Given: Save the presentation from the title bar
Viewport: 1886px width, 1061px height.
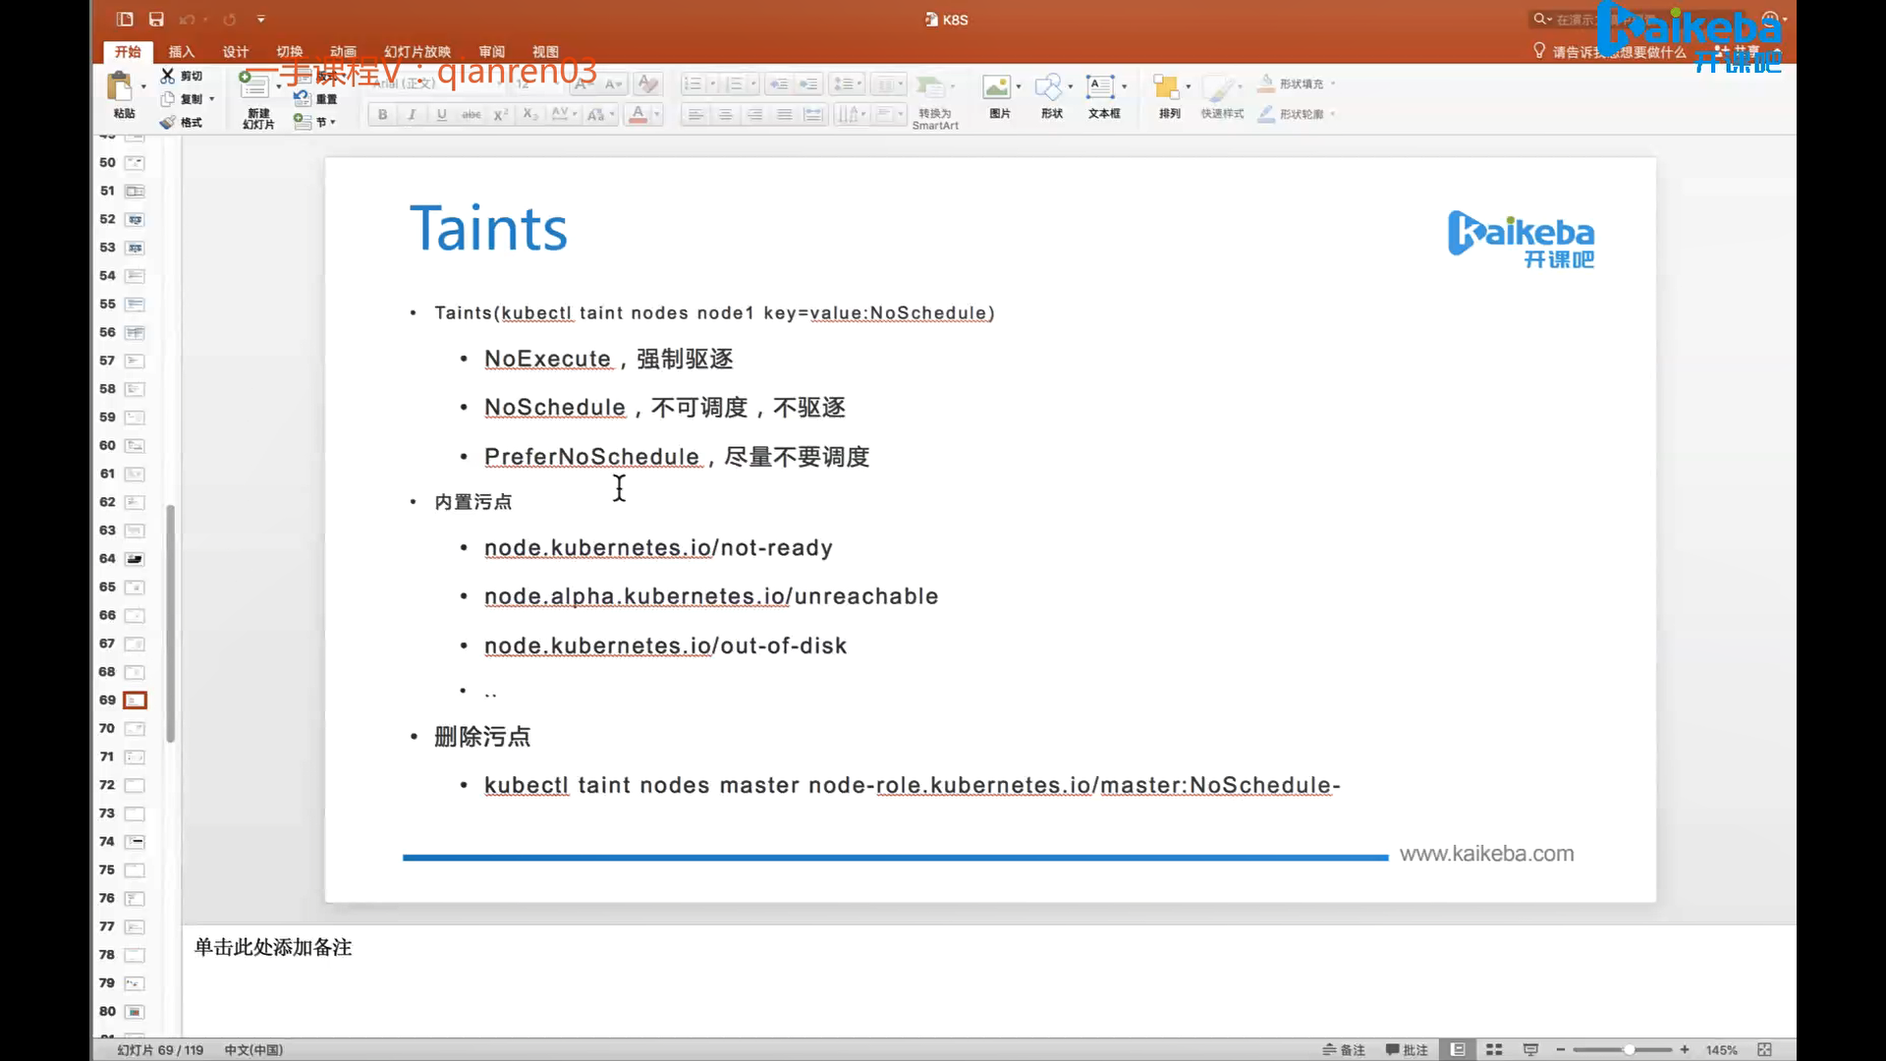Looking at the screenshot, I should coord(156,19).
